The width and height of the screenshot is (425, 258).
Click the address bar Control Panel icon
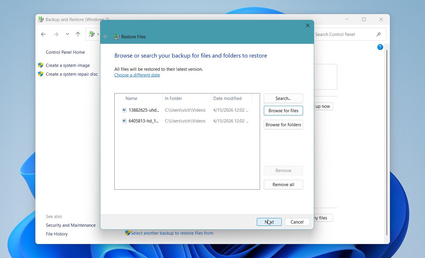pos(92,34)
